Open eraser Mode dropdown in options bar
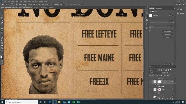The height and width of the screenshot is (104, 186). point(25,4)
